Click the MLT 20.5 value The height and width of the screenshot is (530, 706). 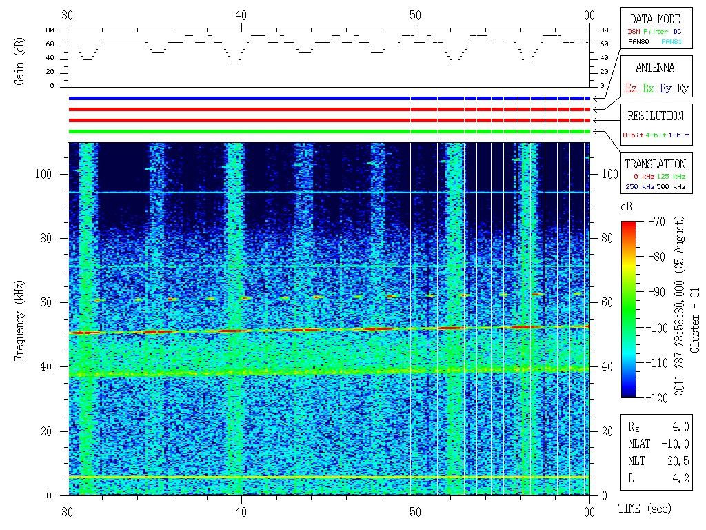pyautogui.click(x=678, y=461)
